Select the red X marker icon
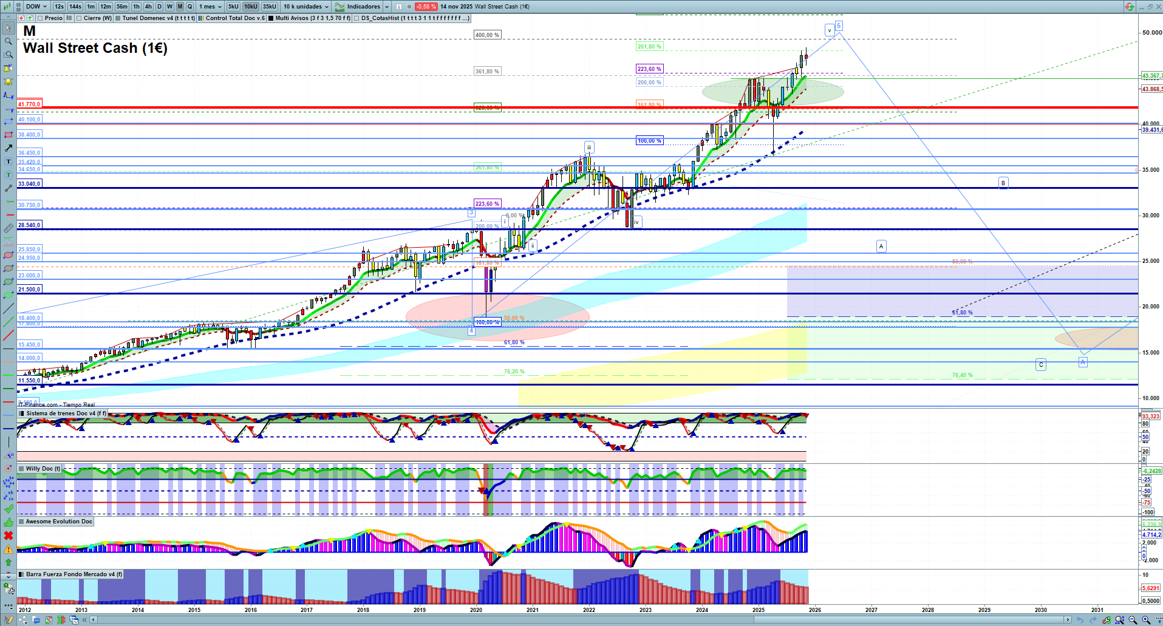 [x=8, y=536]
